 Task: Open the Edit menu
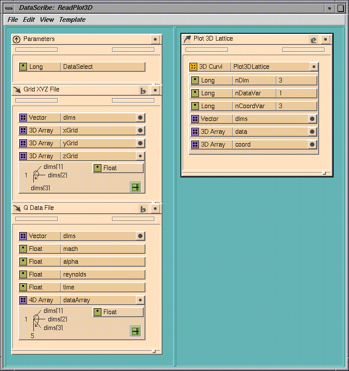click(x=29, y=20)
